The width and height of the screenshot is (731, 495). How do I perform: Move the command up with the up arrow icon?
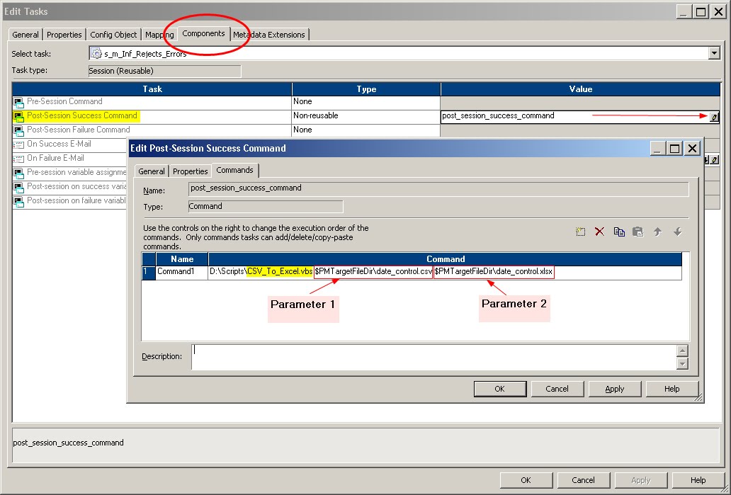pos(658,232)
